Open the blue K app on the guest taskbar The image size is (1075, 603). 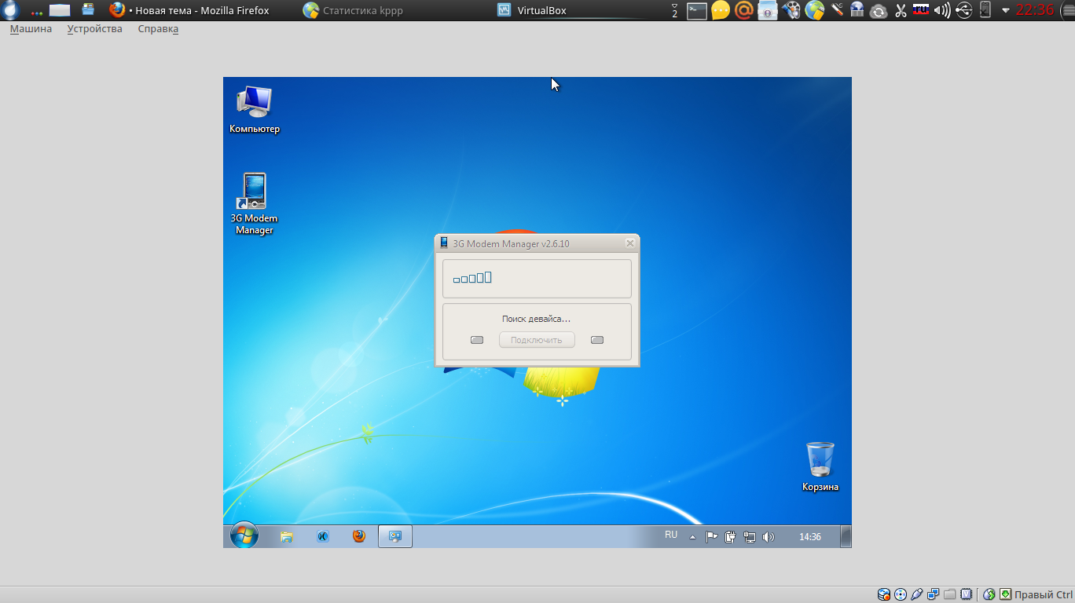pyautogui.click(x=323, y=536)
